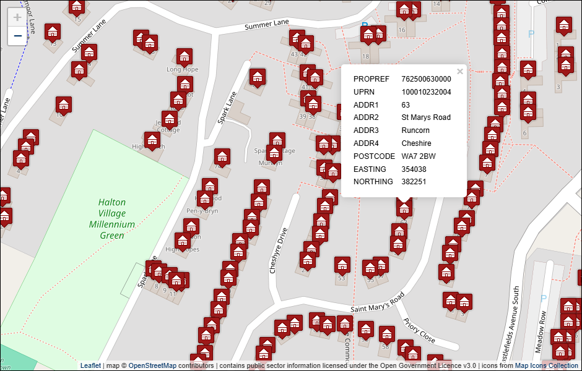Image resolution: width=582 pixels, height=371 pixels.
Task: Click the Cheshire ADDR4 value
Action: [x=416, y=143]
